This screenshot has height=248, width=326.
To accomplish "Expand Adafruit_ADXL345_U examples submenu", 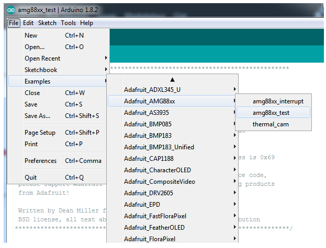I will (173, 90).
